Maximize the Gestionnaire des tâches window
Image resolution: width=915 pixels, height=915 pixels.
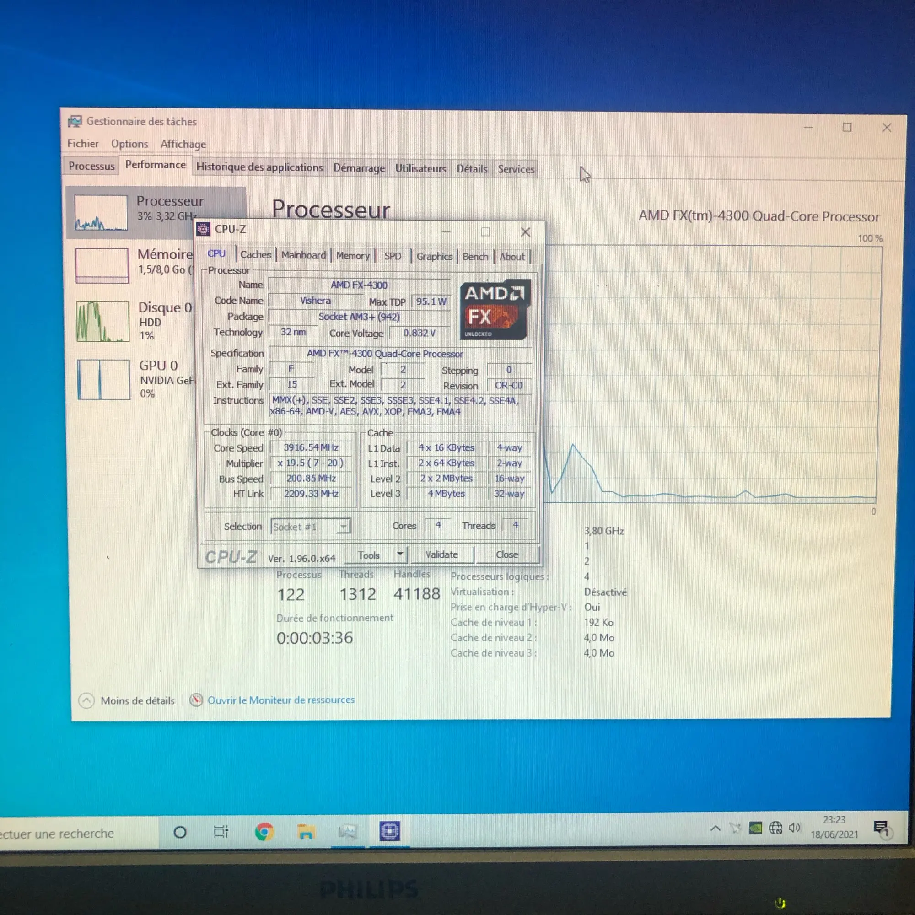(x=847, y=127)
